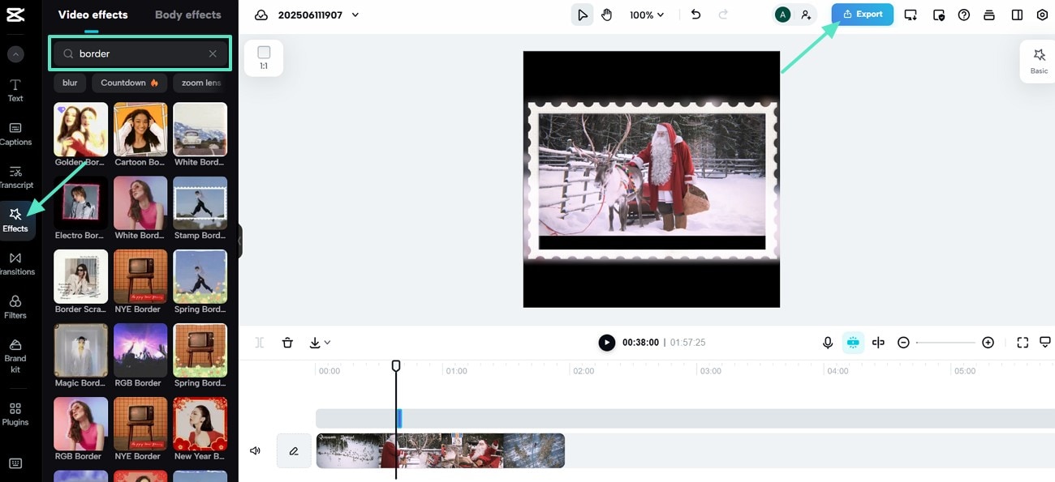This screenshot has width=1055, height=482.
Task: Switch to the Video effects tab
Action: click(93, 15)
